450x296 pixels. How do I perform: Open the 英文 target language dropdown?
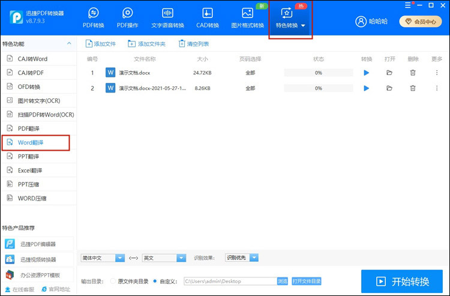(x=164, y=258)
